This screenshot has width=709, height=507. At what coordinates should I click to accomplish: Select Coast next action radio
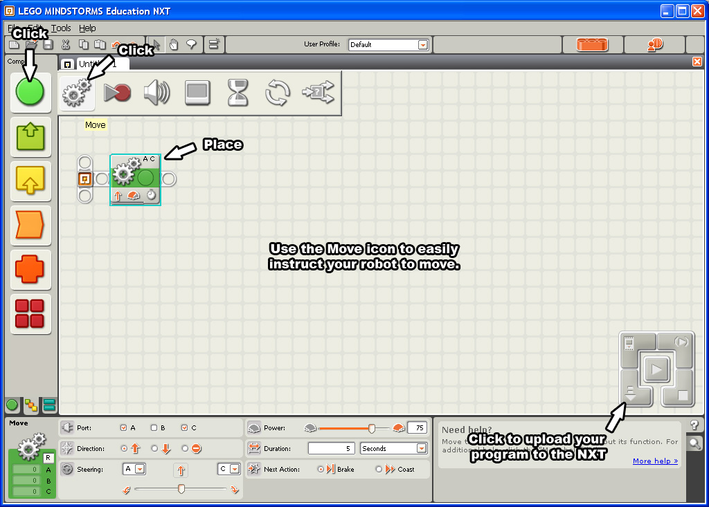point(379,470)
